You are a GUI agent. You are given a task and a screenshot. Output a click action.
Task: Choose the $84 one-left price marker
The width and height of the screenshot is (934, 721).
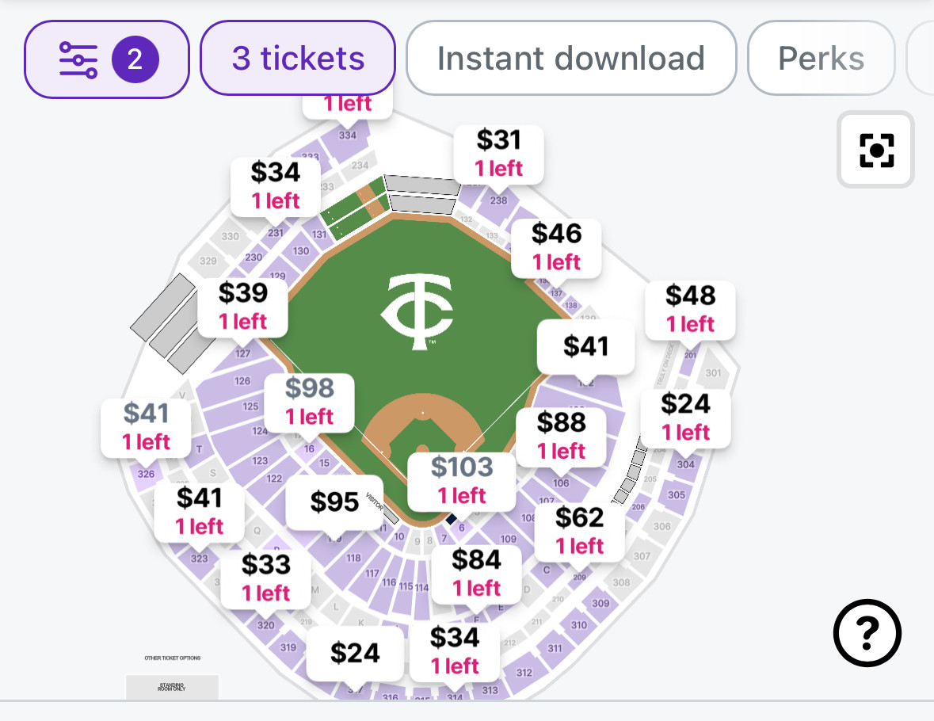(x=476, y=573)
